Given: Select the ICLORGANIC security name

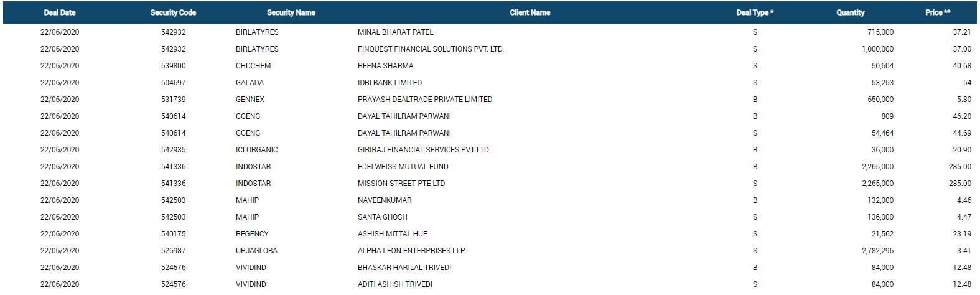Looking at the screenshot, I should tap(256, 150).
